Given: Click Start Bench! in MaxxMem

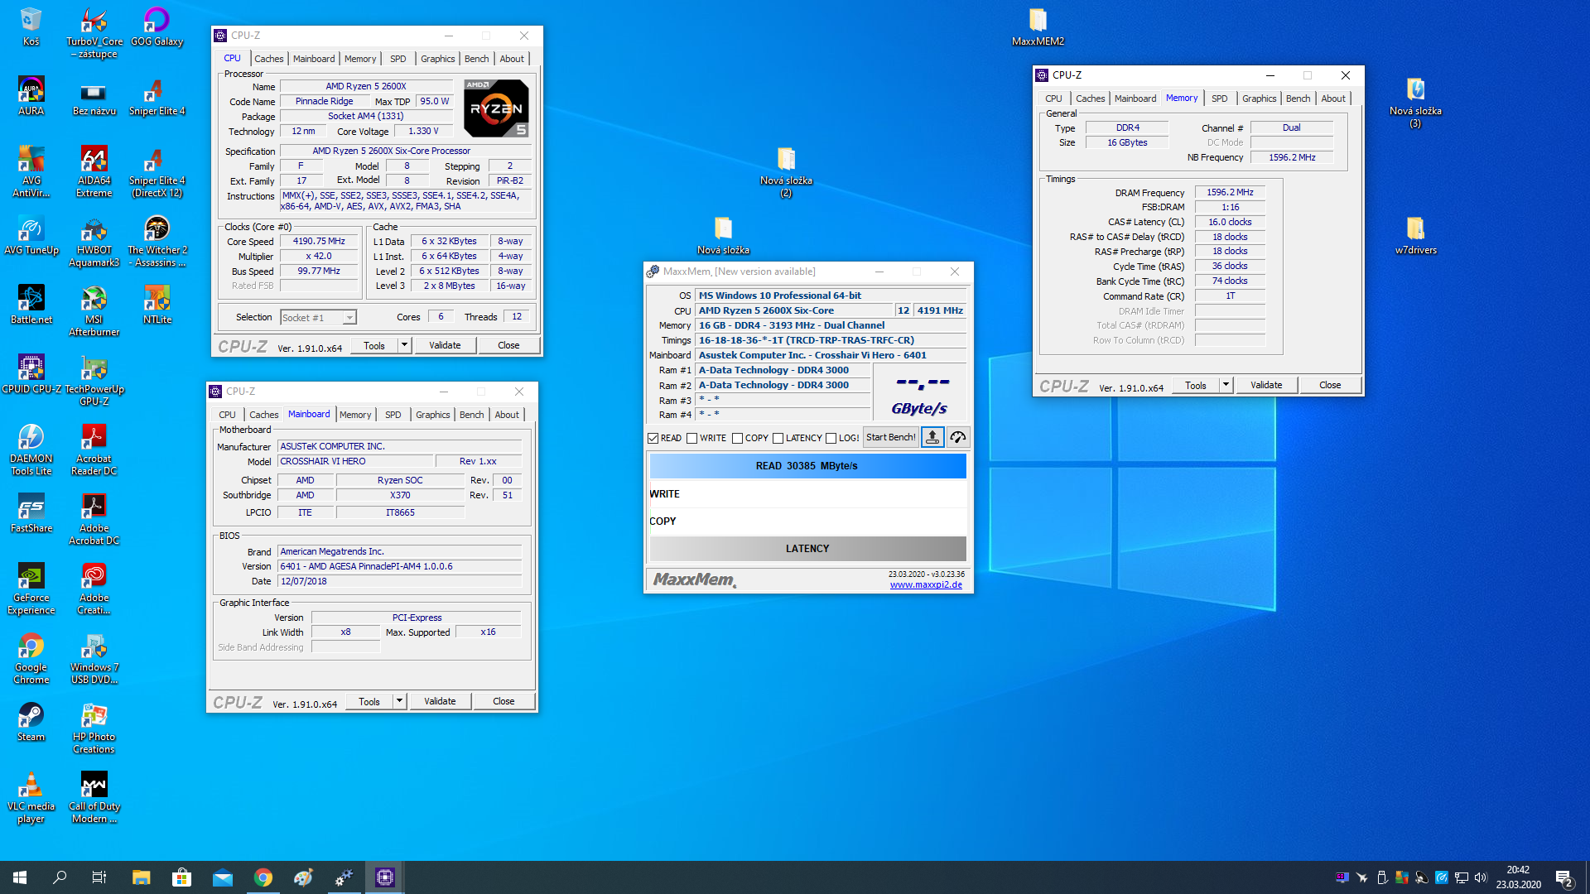Looking at the screenshot, I should pyautogui.click(x=891, y=437).
